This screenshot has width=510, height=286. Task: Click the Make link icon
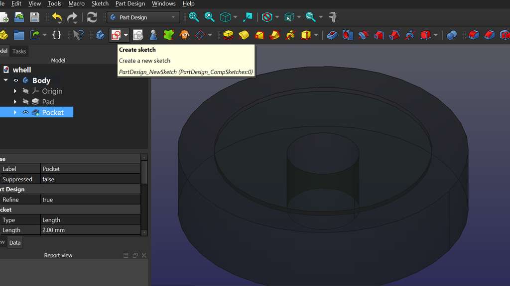pos(34,35)
